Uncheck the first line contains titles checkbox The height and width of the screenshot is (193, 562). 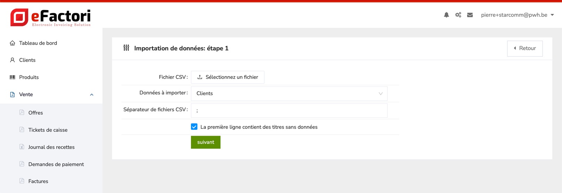[194, 127]
